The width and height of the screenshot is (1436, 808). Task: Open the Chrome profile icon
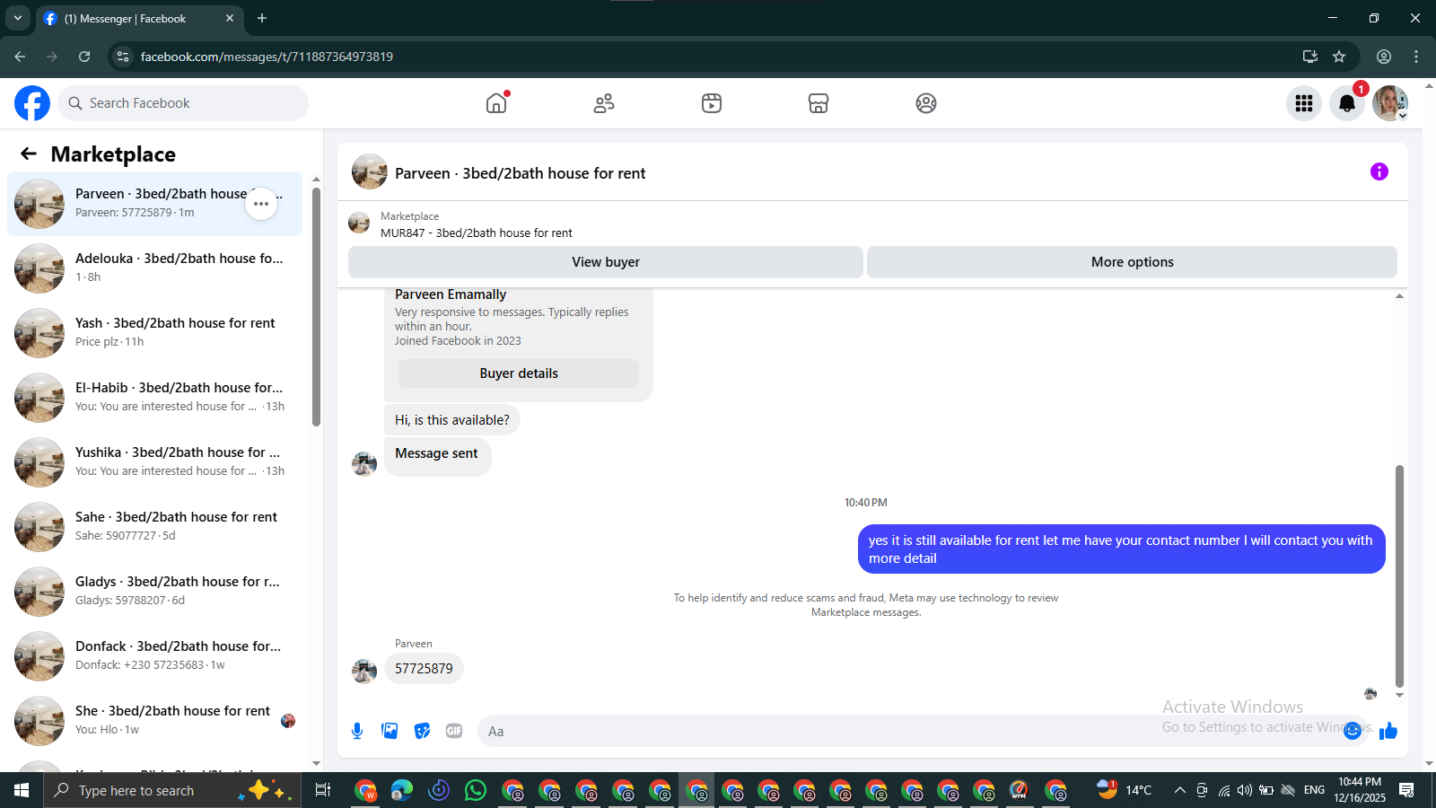(x=1384, y=57)
